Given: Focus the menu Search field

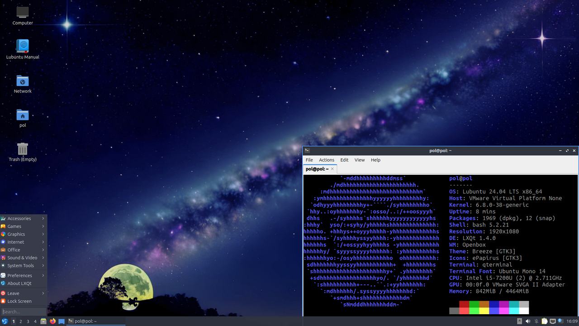Looking at the screenshot, I should (24, 312).
